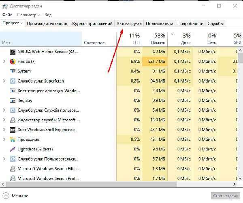Select the Проводник 0,5% CPU cell
This screenshot has height=203, width=243.
129,140
